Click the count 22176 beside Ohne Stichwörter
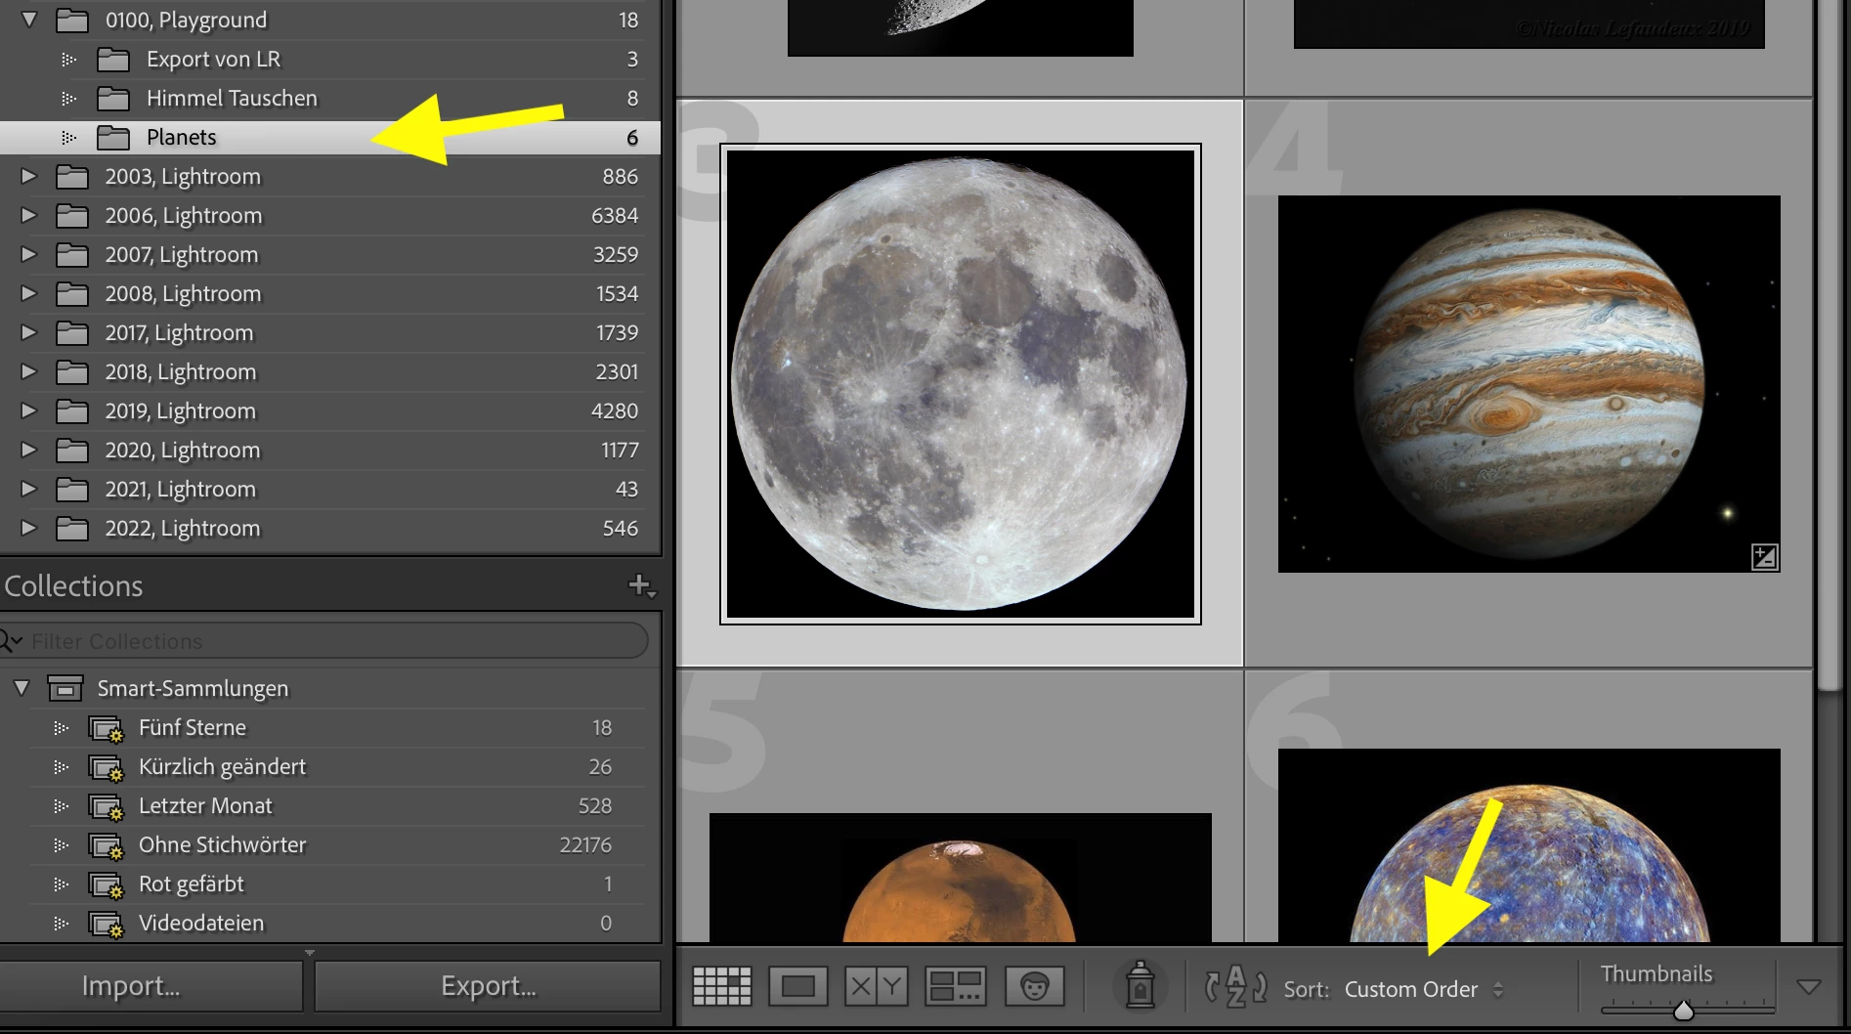Image resolution: width=1851 pixels, height=1034 pixels. [x=585, y=845]
